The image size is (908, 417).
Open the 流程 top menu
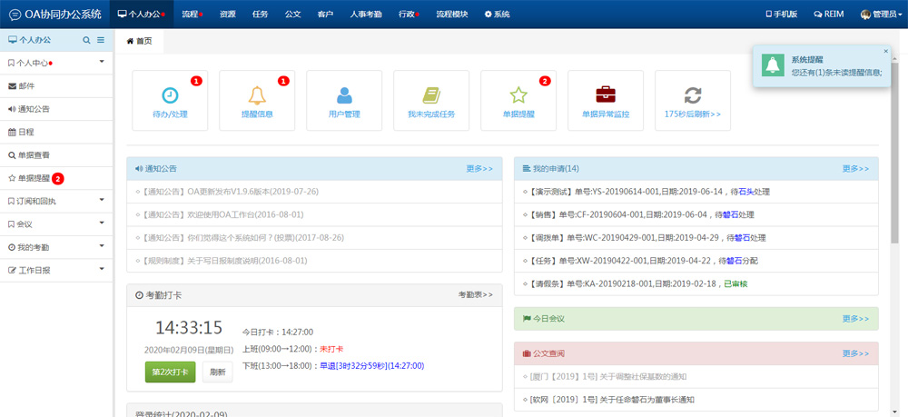click(x=191, y=15)
